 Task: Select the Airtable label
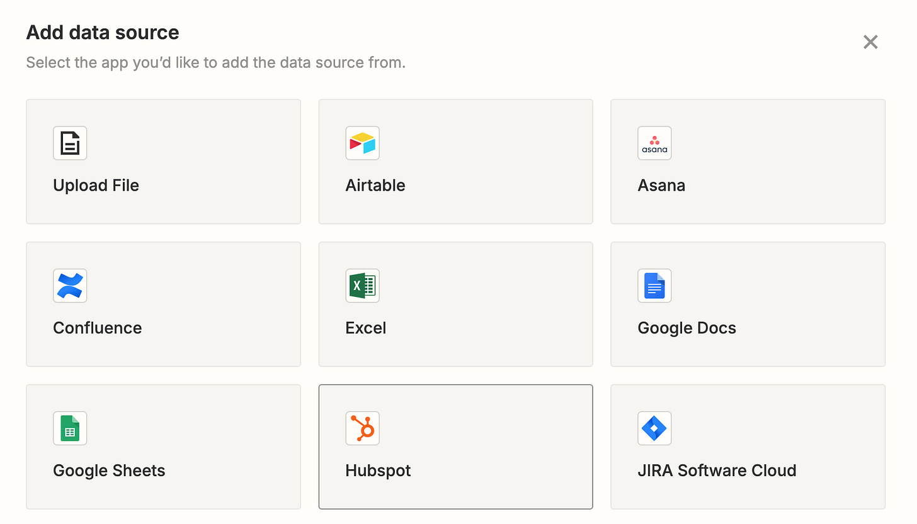pyautogui.click(x=375, y=186)
